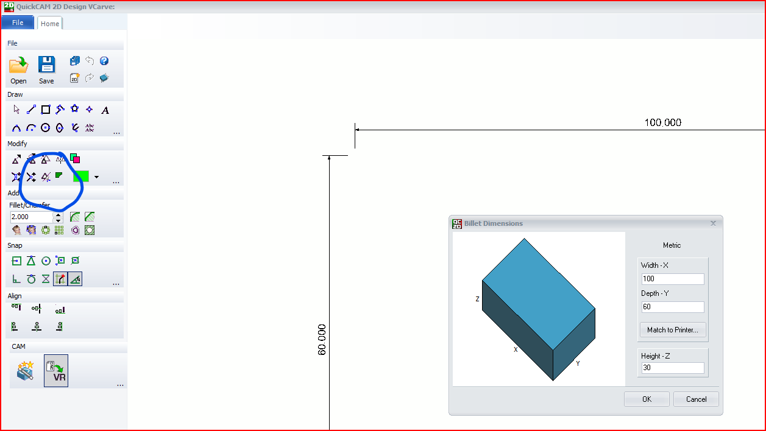Click the blue Help question mark icon
The height and width of the screenshot is (431, 766).
(104, 61)
